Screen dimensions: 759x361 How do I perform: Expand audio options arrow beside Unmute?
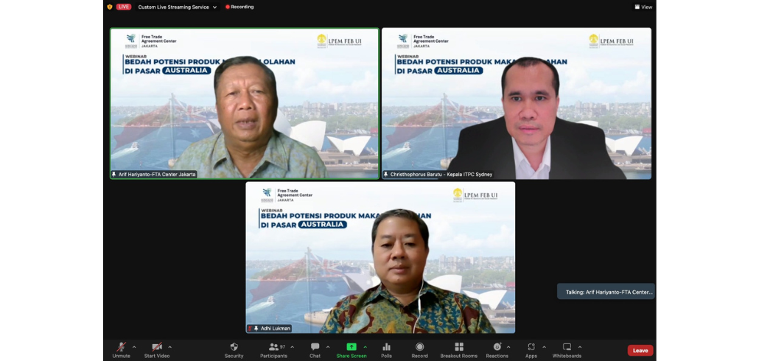(134, 346)
